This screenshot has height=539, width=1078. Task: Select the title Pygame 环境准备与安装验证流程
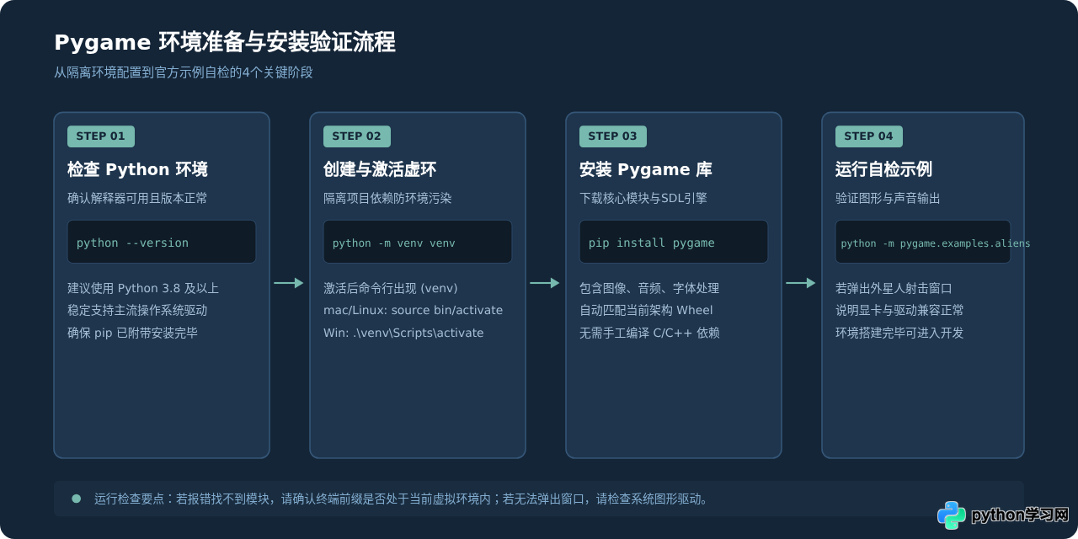pos(225,42)
